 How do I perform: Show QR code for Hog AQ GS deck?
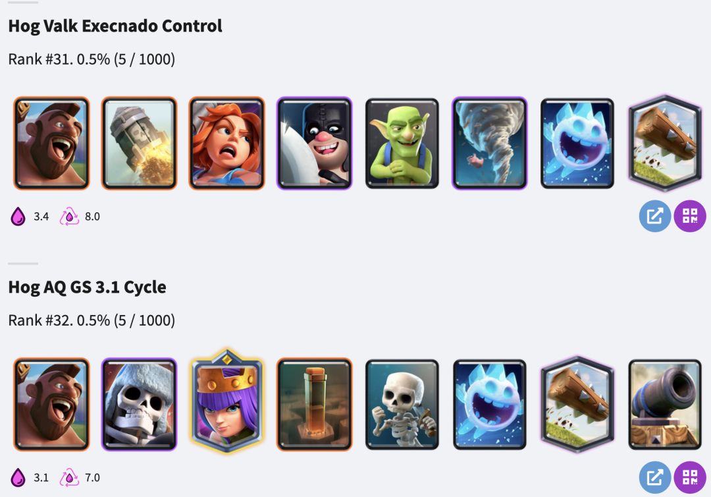(x=690, y=477)
